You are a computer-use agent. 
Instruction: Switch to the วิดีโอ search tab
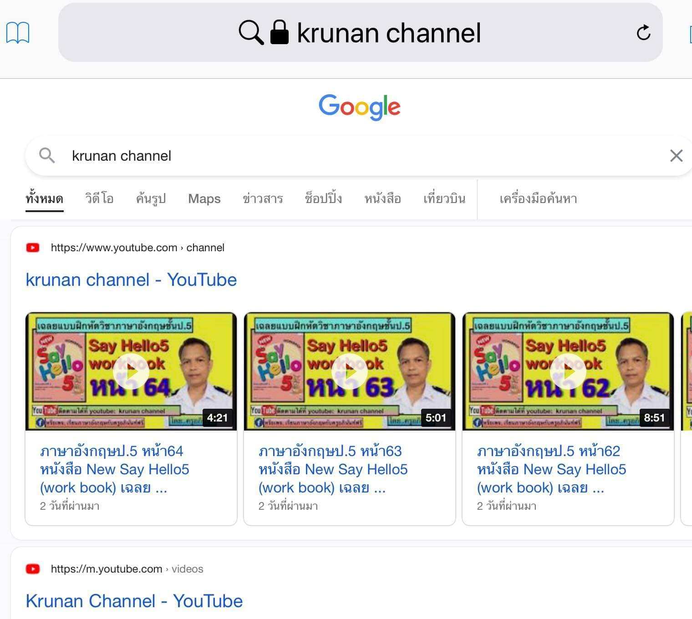point(99,199)
